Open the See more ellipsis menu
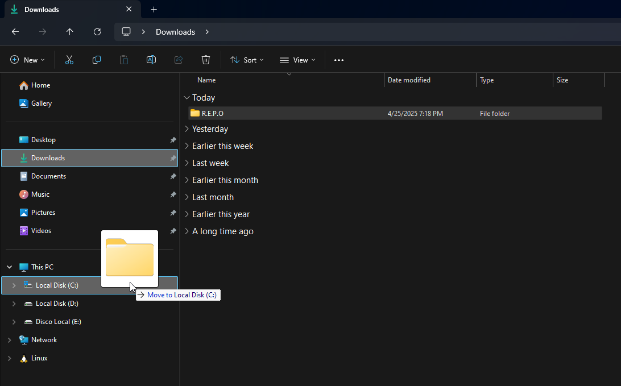This screenshot has width=621, height=386. 338,60
